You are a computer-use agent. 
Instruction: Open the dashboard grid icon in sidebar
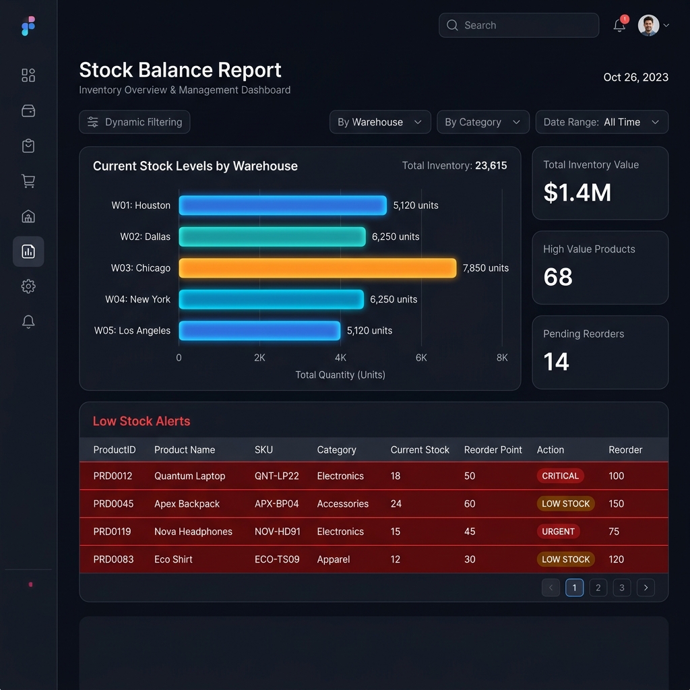click(x=28, y=75)
